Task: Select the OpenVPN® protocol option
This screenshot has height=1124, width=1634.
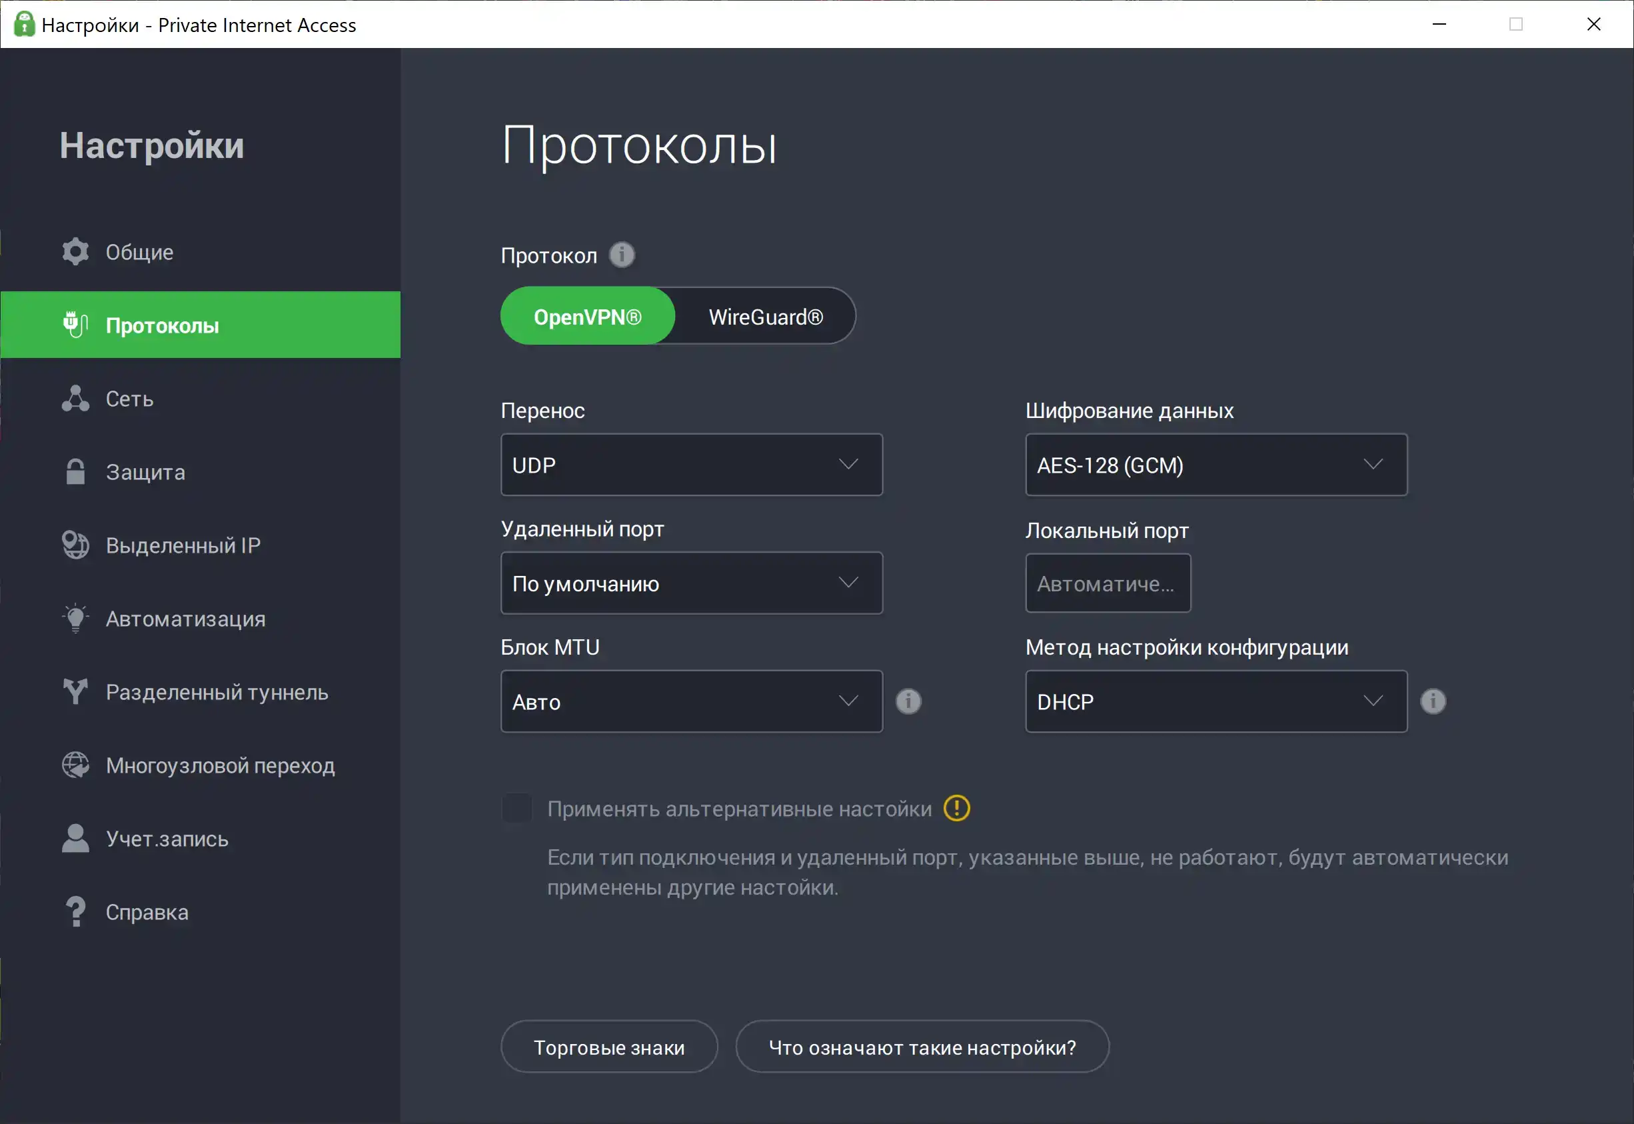Action: click(587, 316)
